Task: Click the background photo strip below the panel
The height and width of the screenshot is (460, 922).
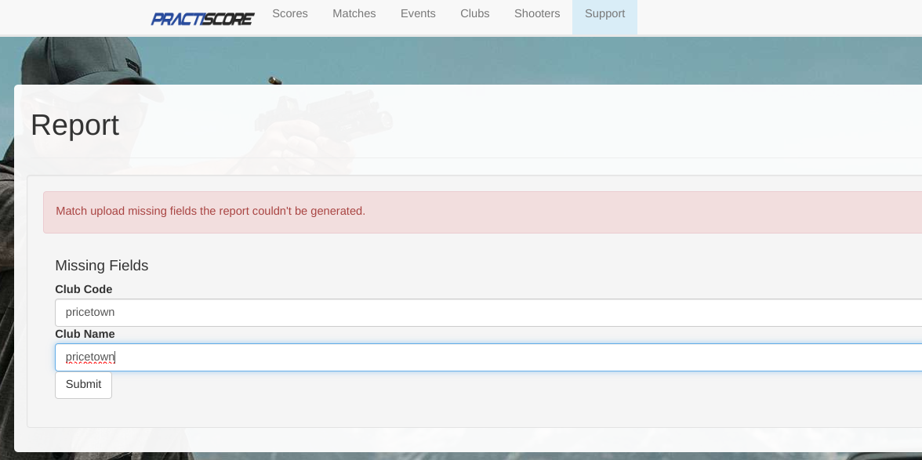Action: [x=470, y=456]
